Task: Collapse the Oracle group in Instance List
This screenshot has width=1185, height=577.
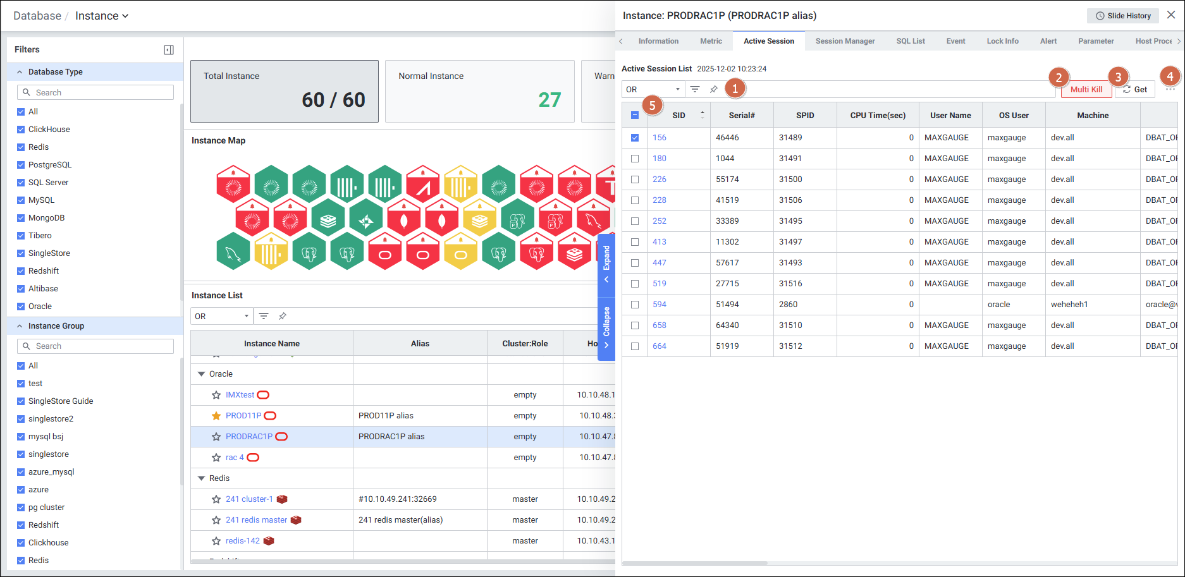Action: pos(202,374)
